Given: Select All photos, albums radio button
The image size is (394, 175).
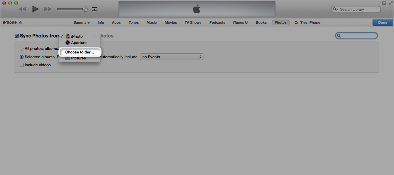Looking at the screenshot, I should pyautogui.click(x=21, y=49).
